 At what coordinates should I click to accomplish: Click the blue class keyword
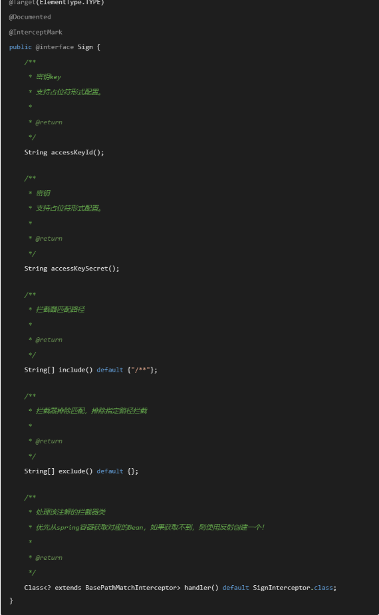[x=323, y=588]
